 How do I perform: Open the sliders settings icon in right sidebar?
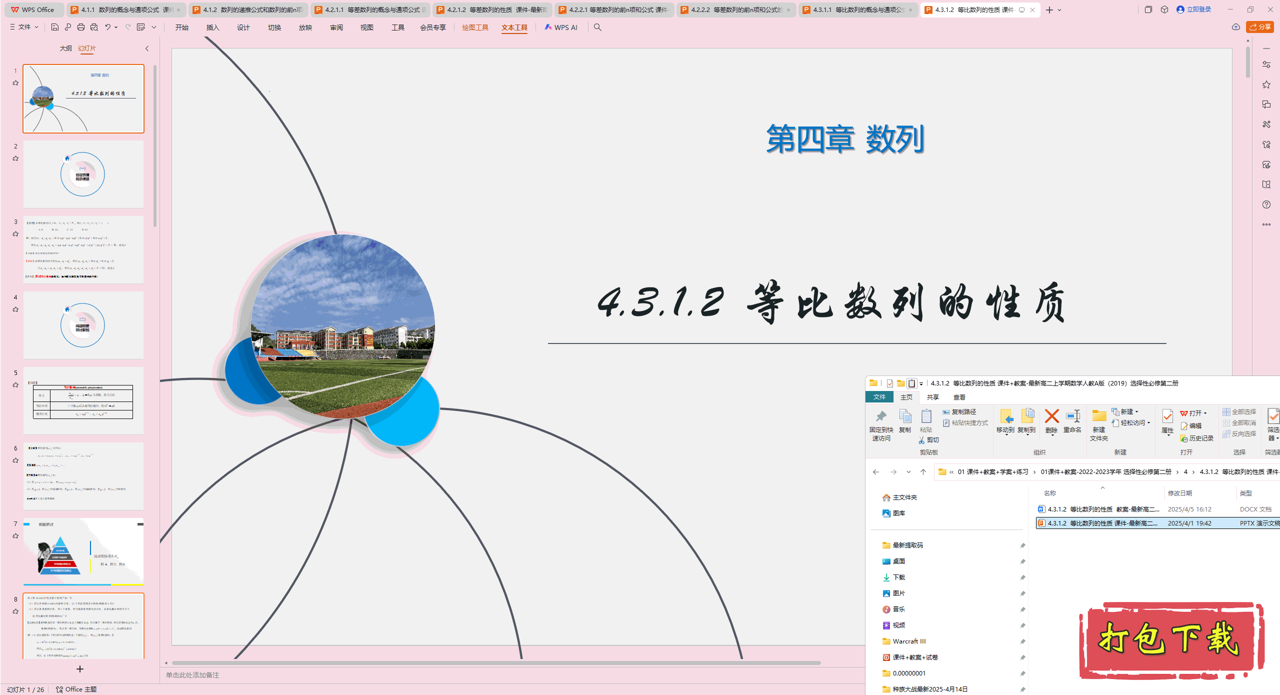point(1266,64)
